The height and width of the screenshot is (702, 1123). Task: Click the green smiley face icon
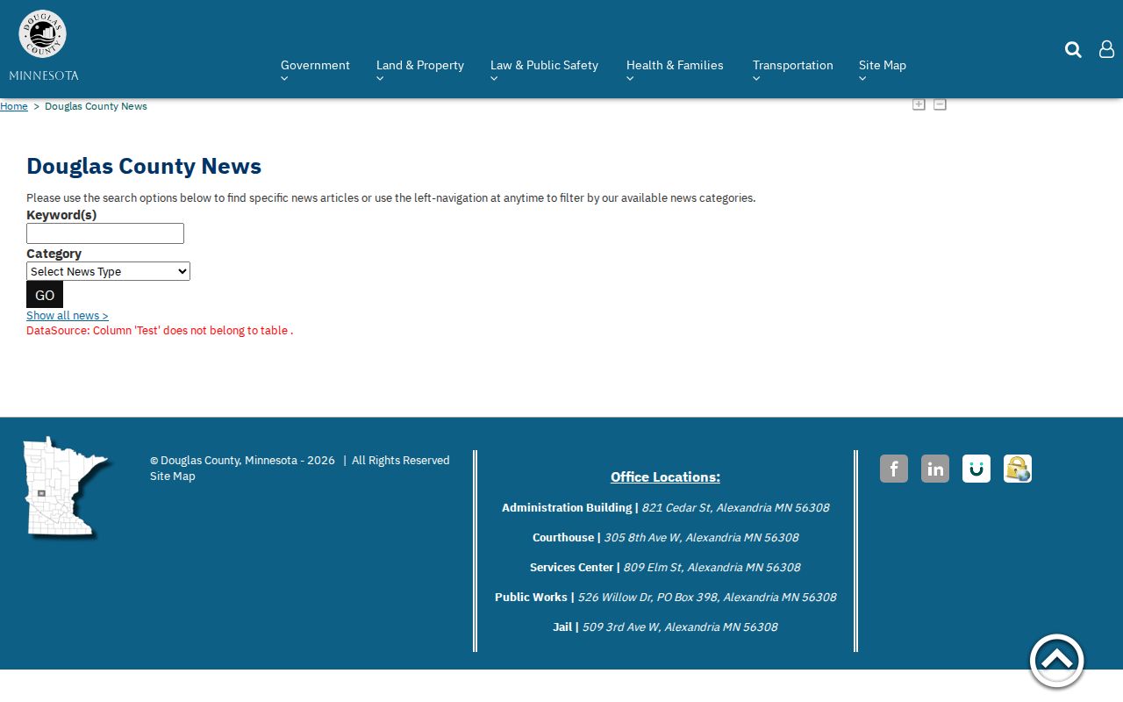[x=976, y=469]
